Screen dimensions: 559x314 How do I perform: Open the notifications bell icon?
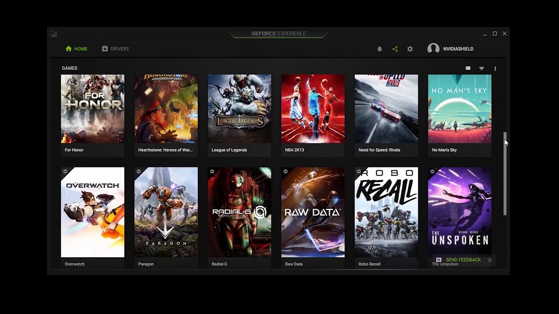click(x=380, y=49)
